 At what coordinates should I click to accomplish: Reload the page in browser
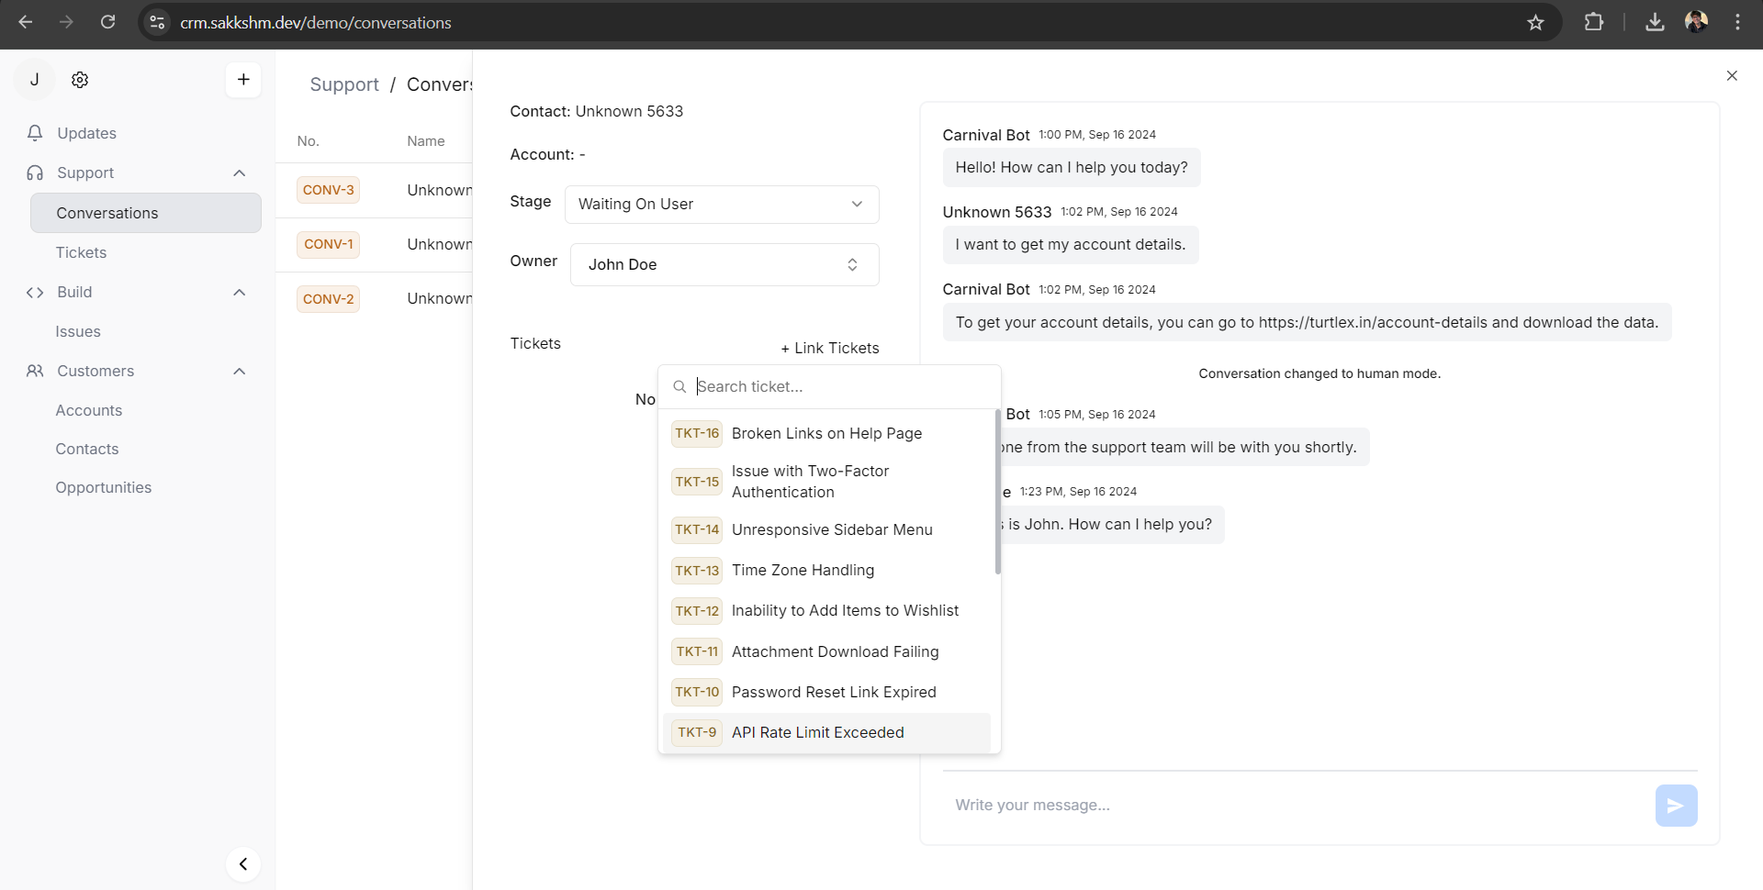point(108,23)
